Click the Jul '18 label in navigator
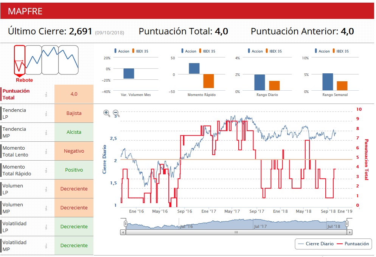Viewport: 376px width, 257px height. pos(334,226)
